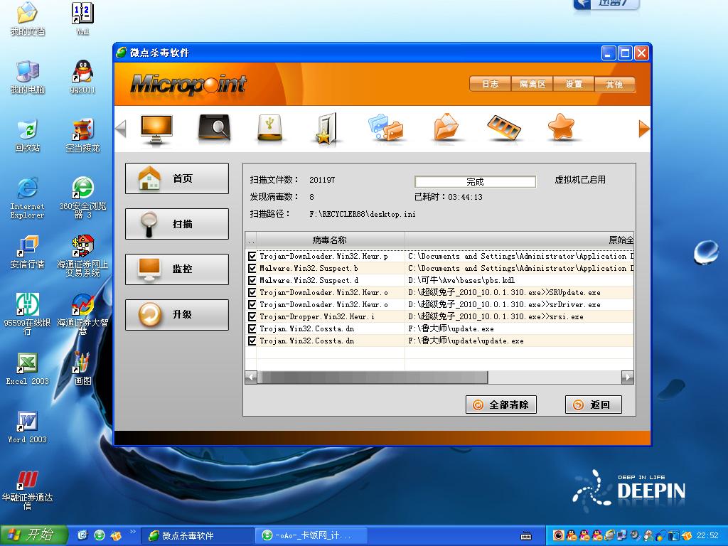Viewport: 728px width, 546px height.
Task: Click the 病毒名称 column header
Action: 330,240
